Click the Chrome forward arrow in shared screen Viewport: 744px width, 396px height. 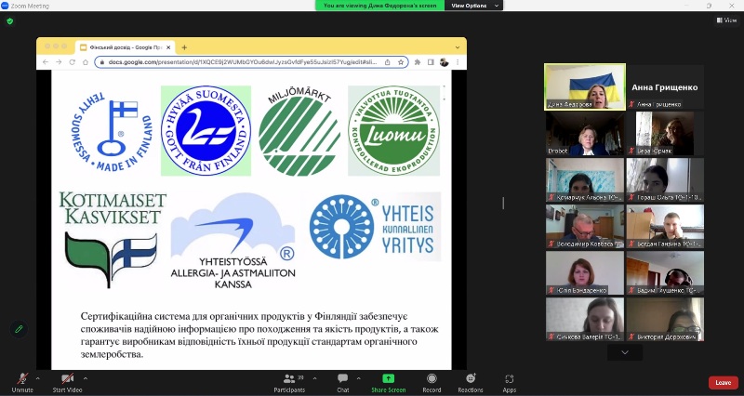point(59,62)
